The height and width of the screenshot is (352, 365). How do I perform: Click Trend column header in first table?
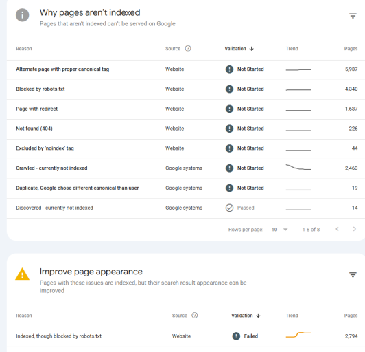[292, 49]
